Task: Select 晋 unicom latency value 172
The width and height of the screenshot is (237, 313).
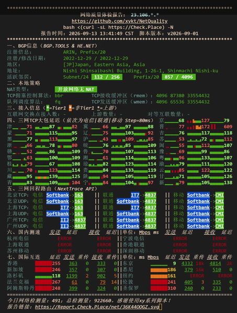Action: pyautogui.click(x=206, y=126)
